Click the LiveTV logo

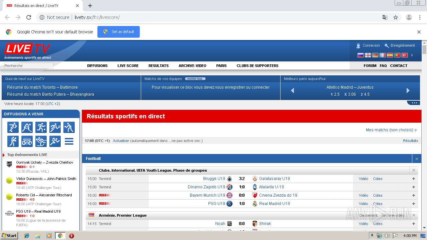pyautogui.click(x=27, y=52)
